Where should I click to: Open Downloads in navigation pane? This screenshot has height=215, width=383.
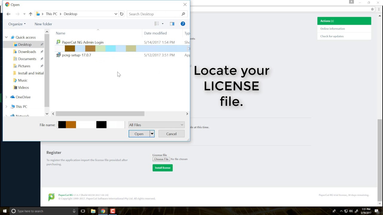27,52
